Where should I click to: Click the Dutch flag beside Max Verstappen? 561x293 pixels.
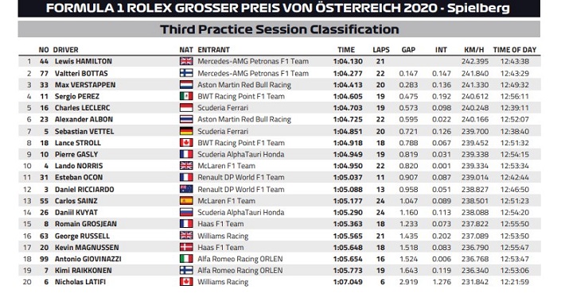pyautogui.click(x=186, y=85)
